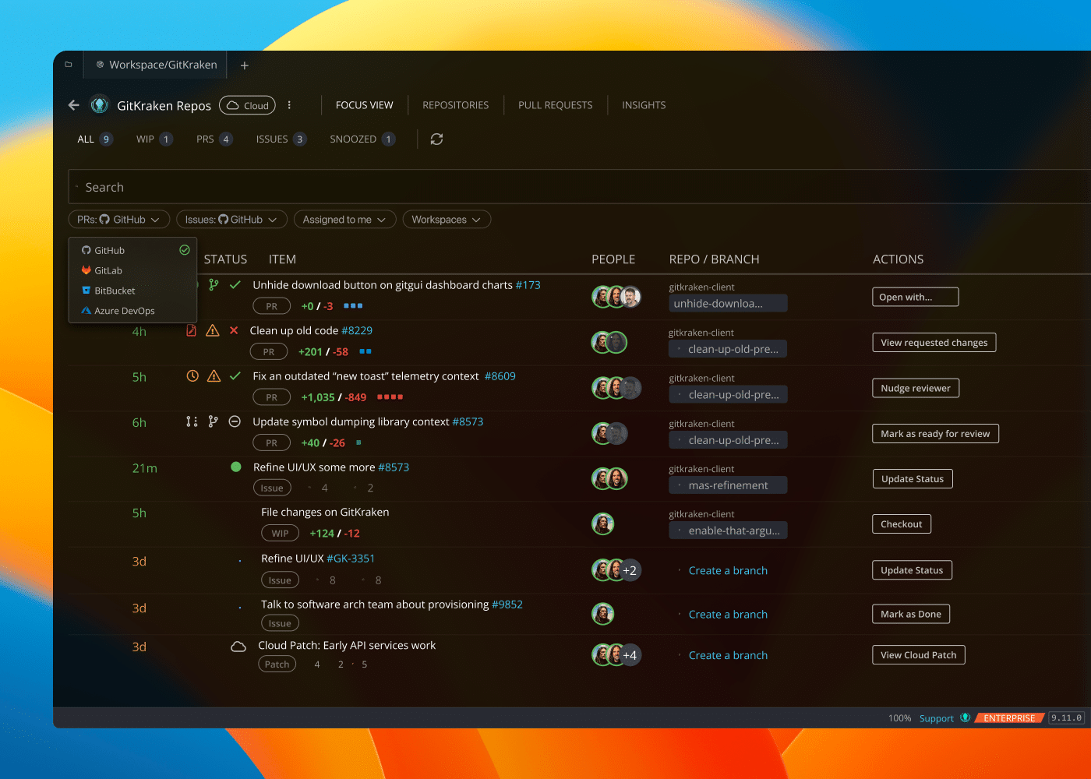The width and height of the screenshot is (1091, 779).
Task: Open the Assigned to me filter dropdown
Action: pos(344,220)
